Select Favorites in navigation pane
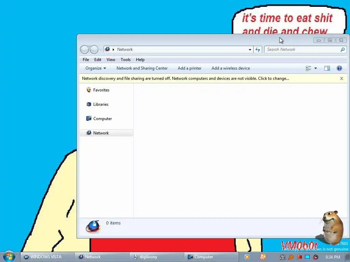350x262 pixels. point(101,90)
